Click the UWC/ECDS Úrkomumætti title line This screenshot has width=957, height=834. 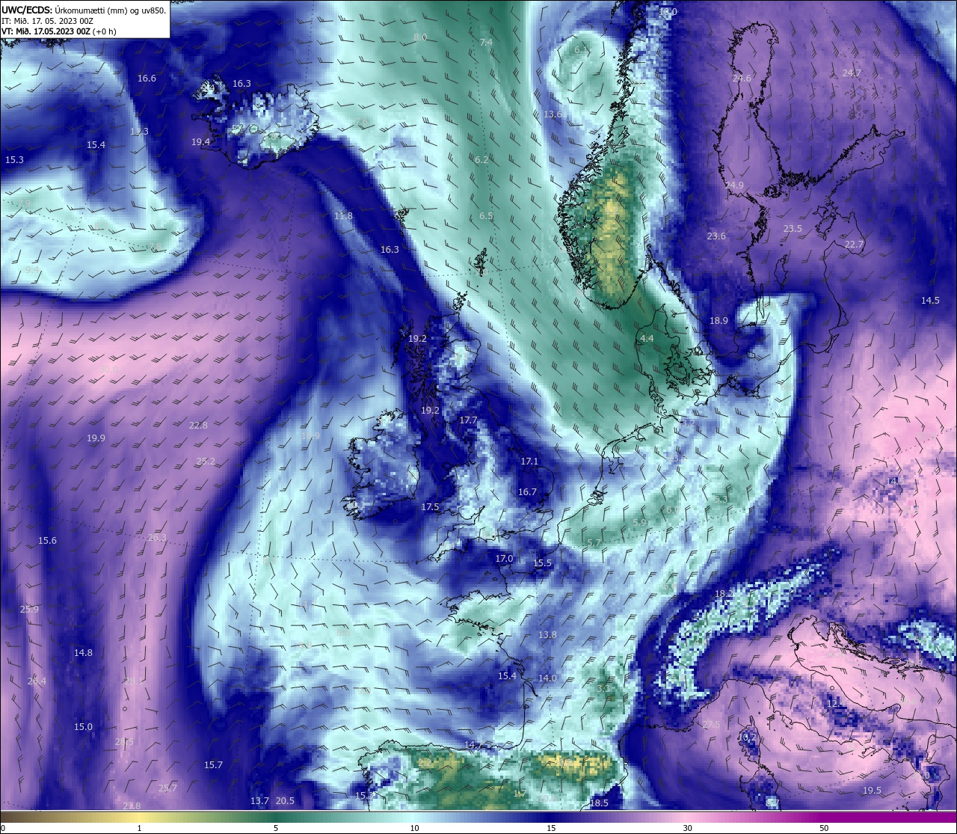pos(84,10)
